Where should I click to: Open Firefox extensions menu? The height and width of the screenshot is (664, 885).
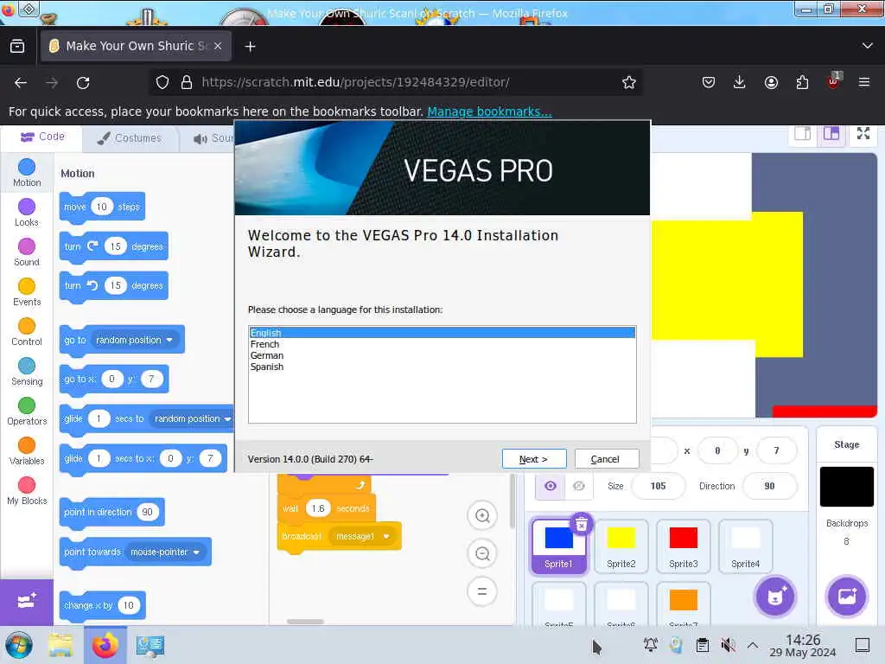[802, 82]
